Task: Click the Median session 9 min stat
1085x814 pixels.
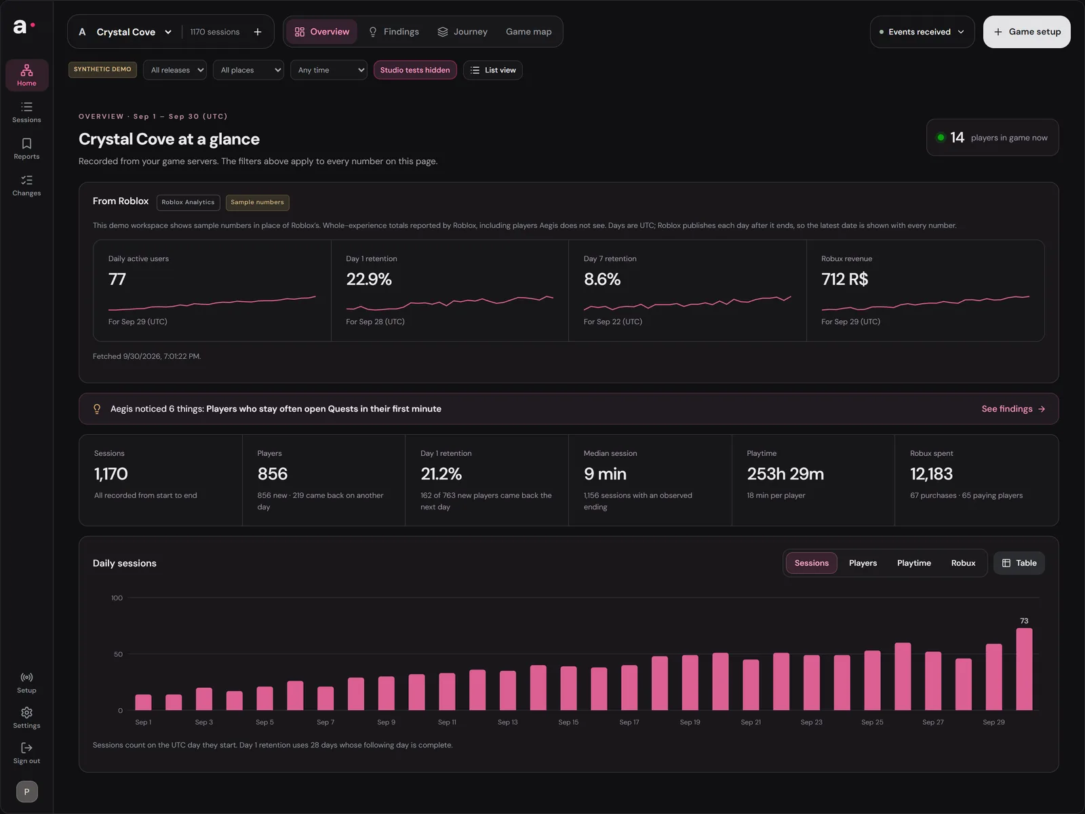Action: pyautogui.click(x=650, y=480)
